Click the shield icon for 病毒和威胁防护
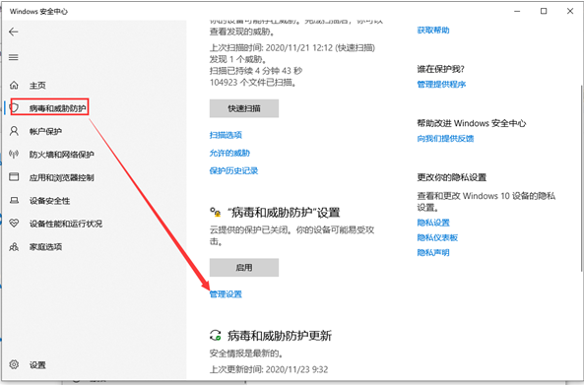584x386 pixels. pos(14,108)
